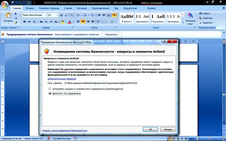Open the Change Styles (Изменить стили) menu
The height and width of the screenshot is (141, 226).
point(190,19)
